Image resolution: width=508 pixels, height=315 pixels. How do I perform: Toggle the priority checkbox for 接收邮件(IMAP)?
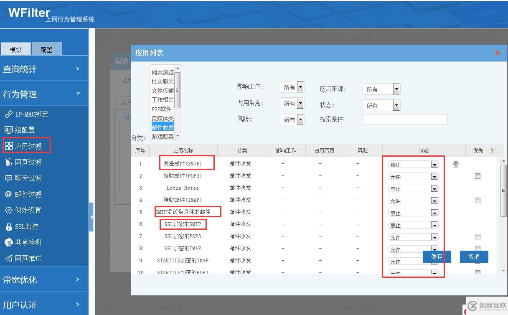pos(478,200)
